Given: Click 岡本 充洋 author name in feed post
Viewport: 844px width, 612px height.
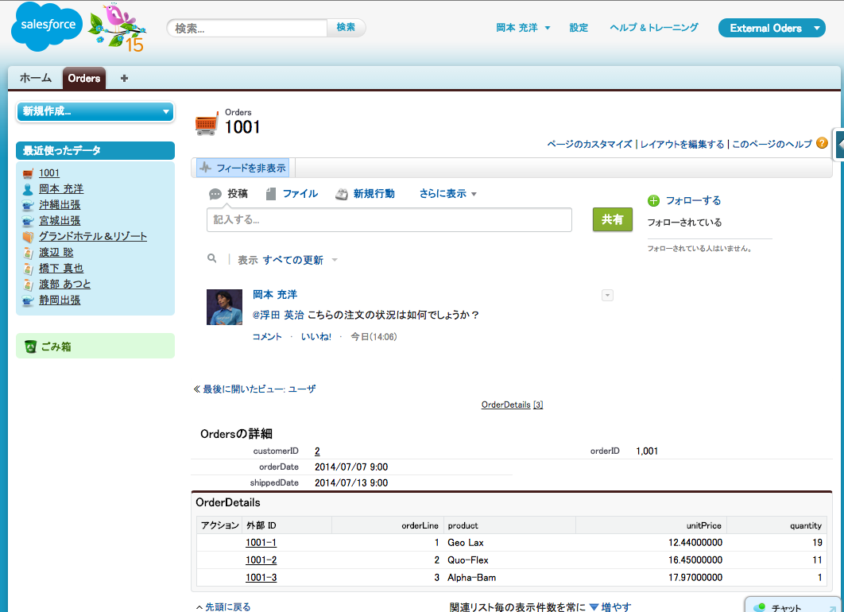Looking at the screenshot, I should tap(274, 294).
